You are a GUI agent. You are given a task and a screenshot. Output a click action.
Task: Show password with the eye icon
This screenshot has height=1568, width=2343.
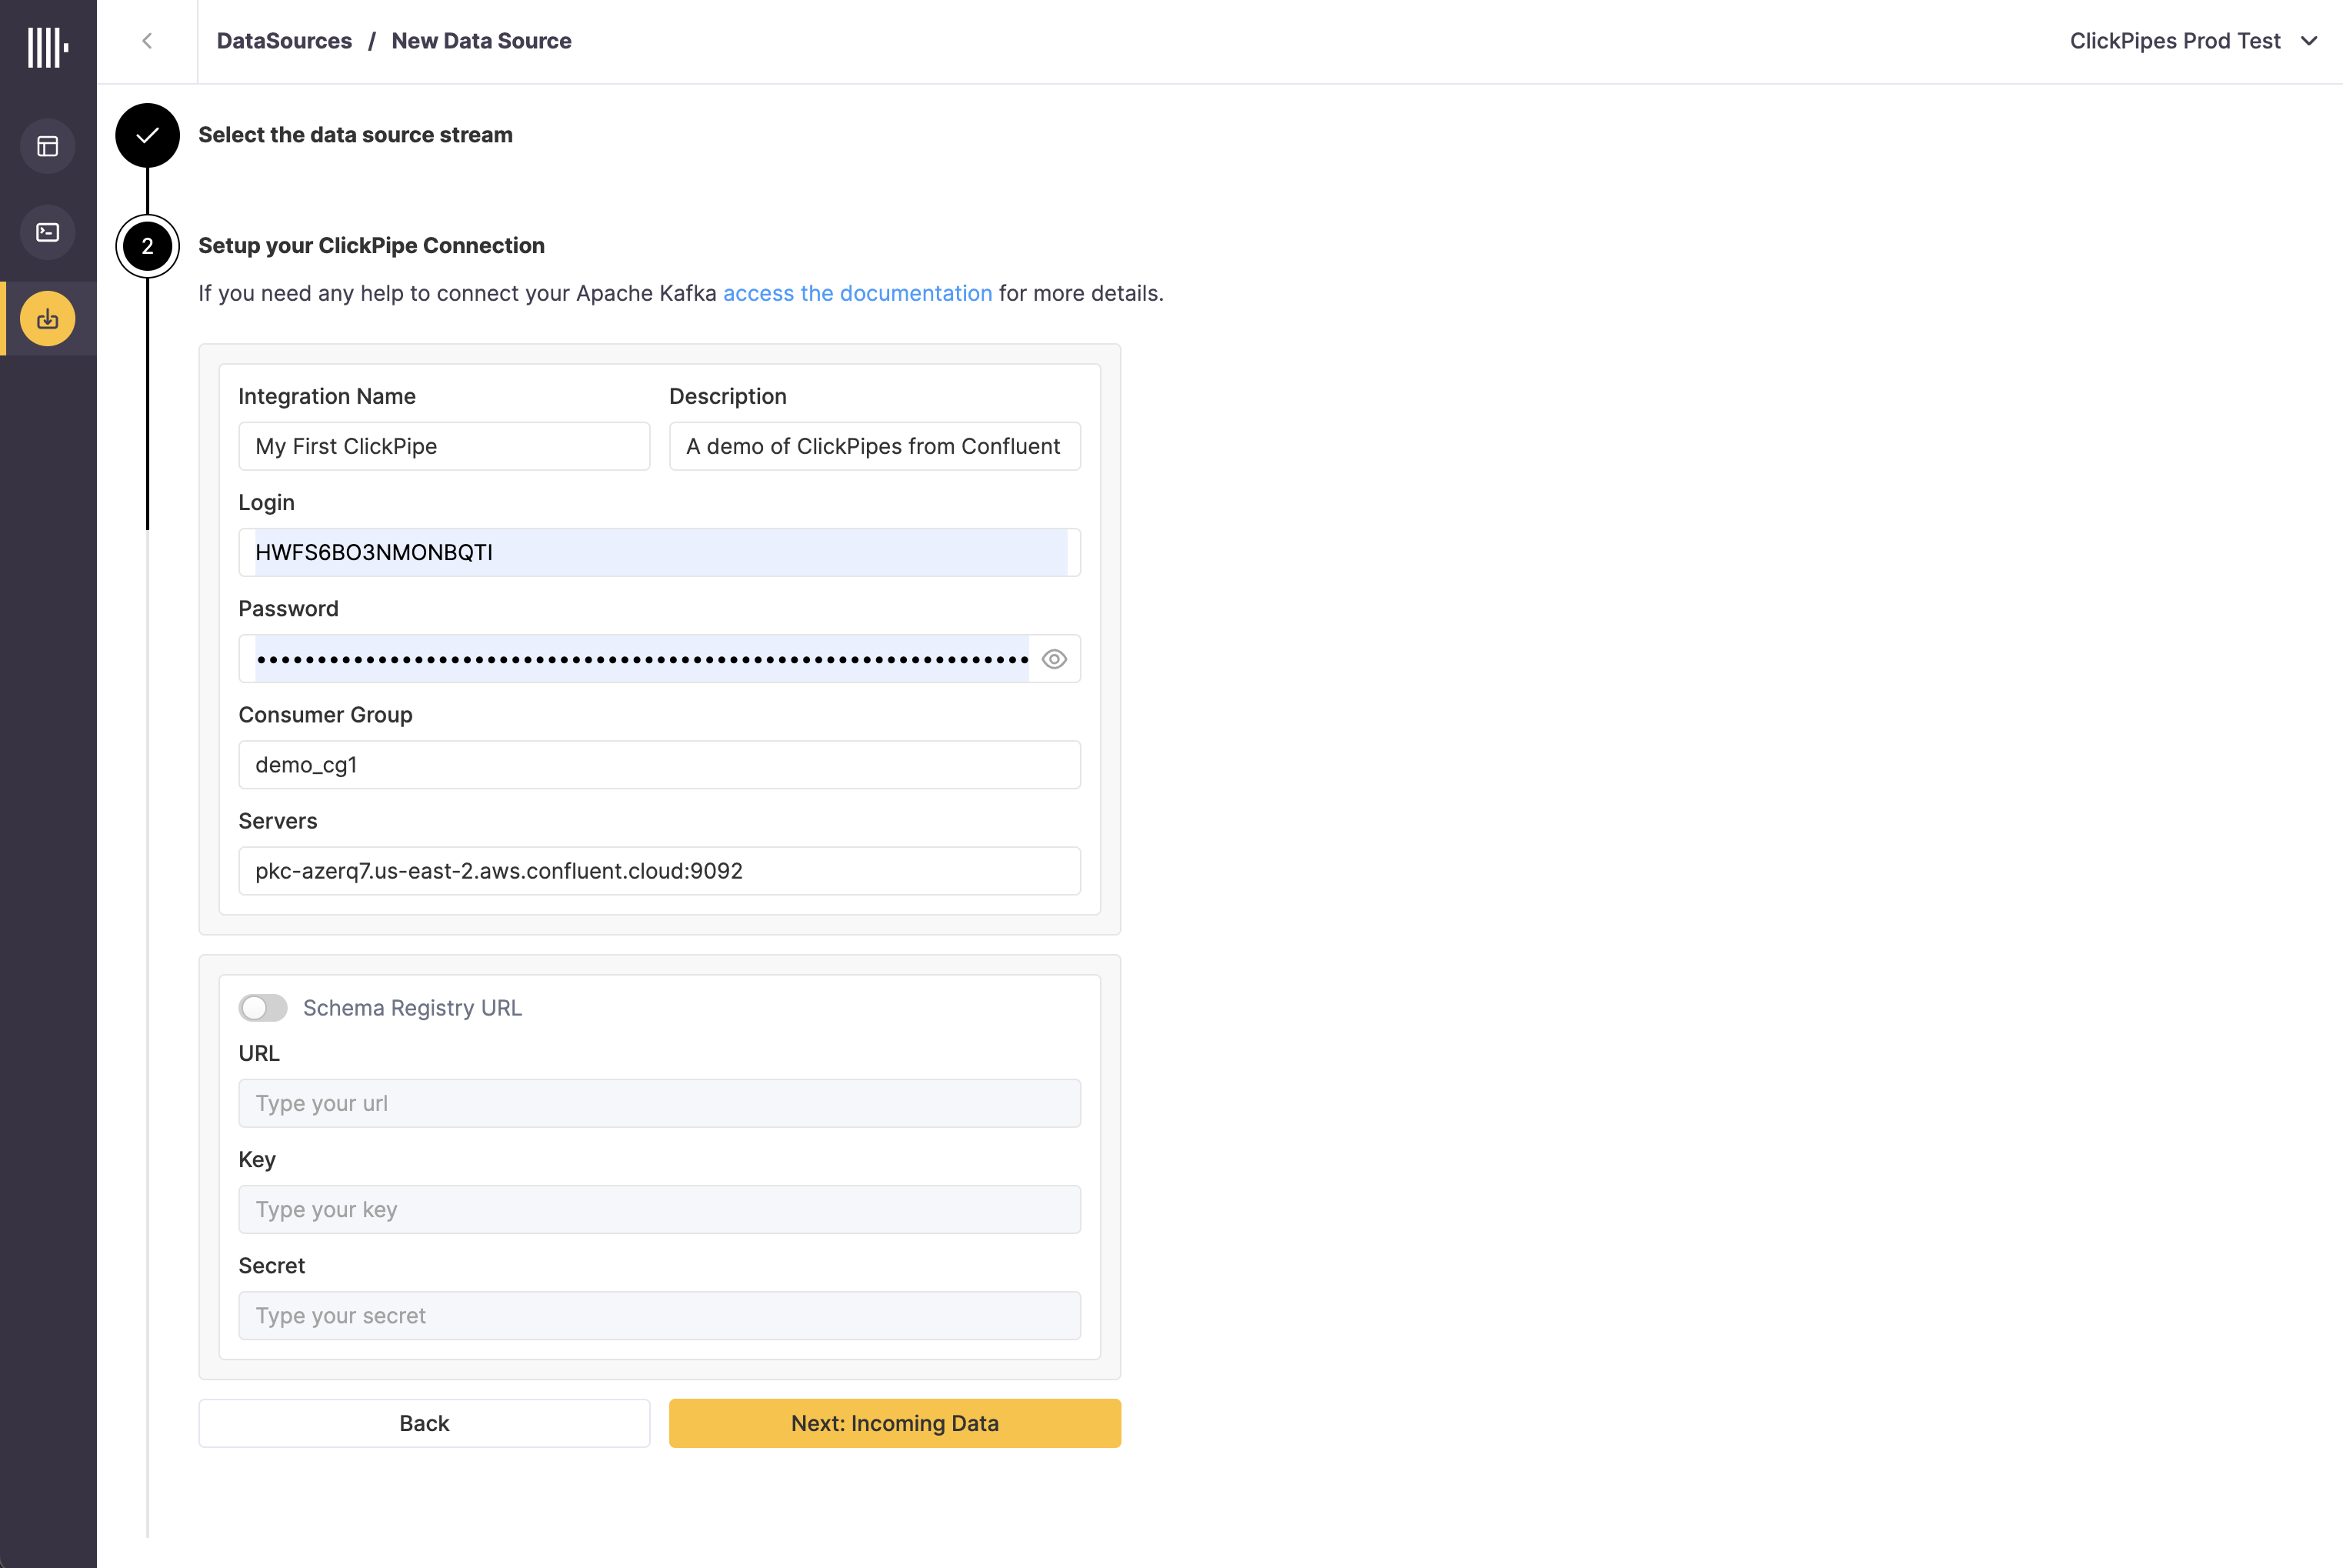1054,659
